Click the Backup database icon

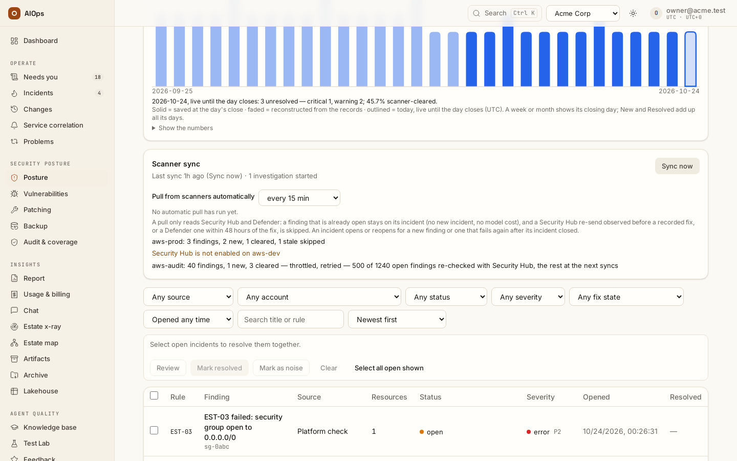(x=14, y=226)
